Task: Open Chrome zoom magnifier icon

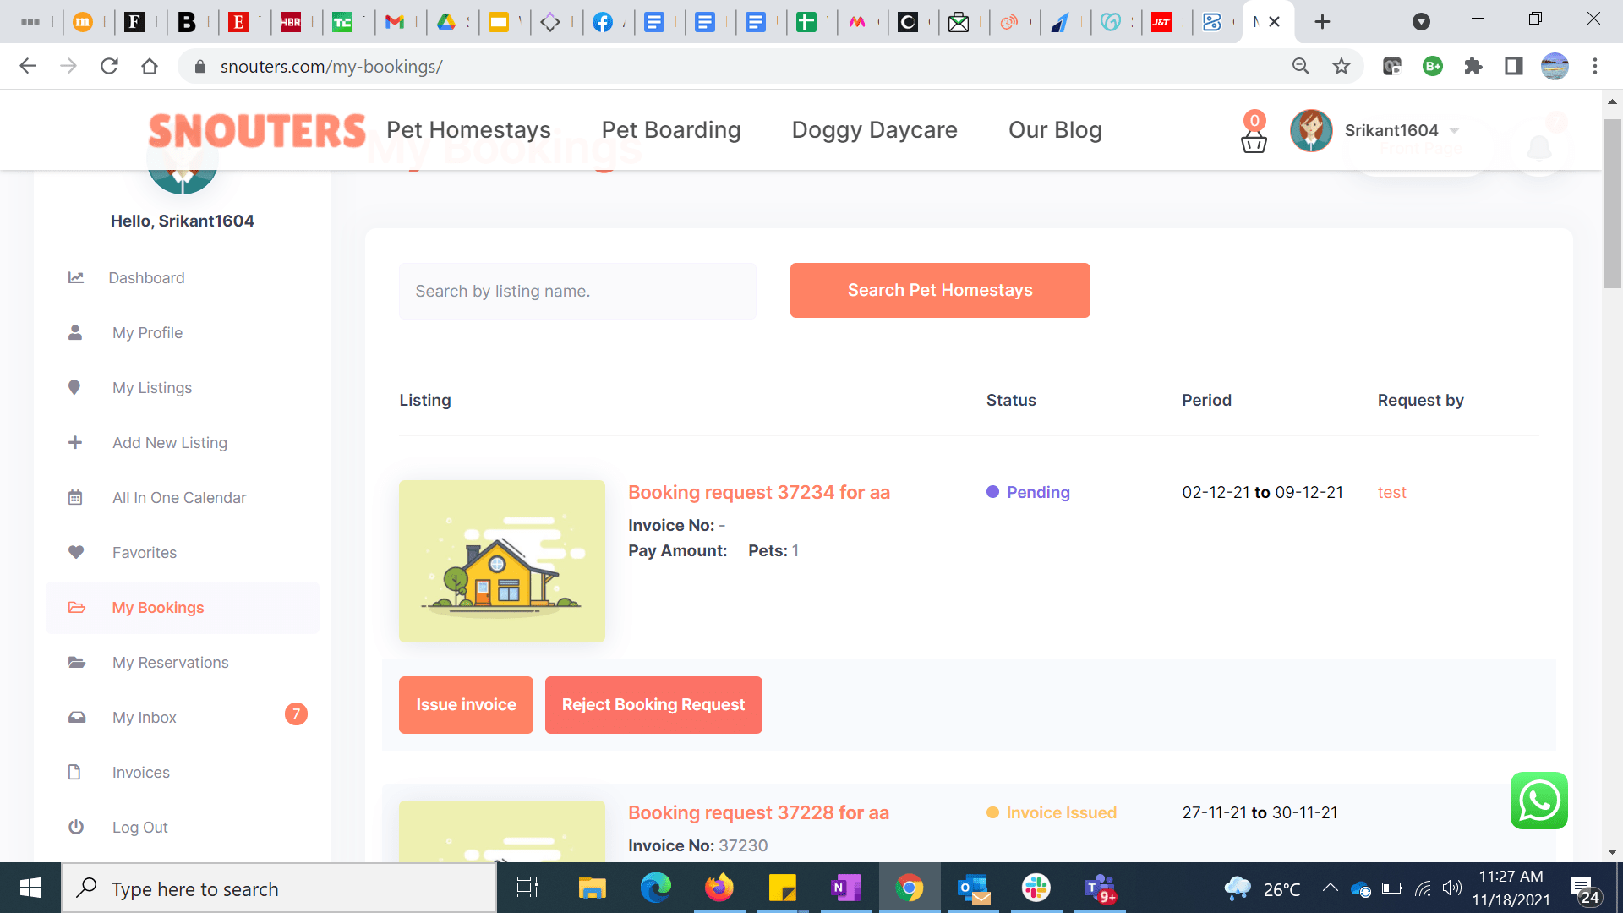Action: (1301, 66)
